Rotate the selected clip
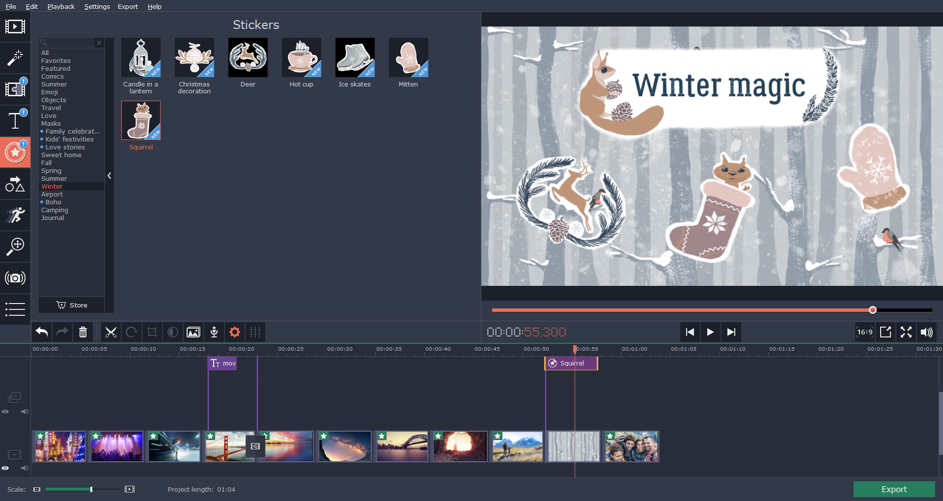The height and width of the screenshot is (501, 943). click(132, 332)
